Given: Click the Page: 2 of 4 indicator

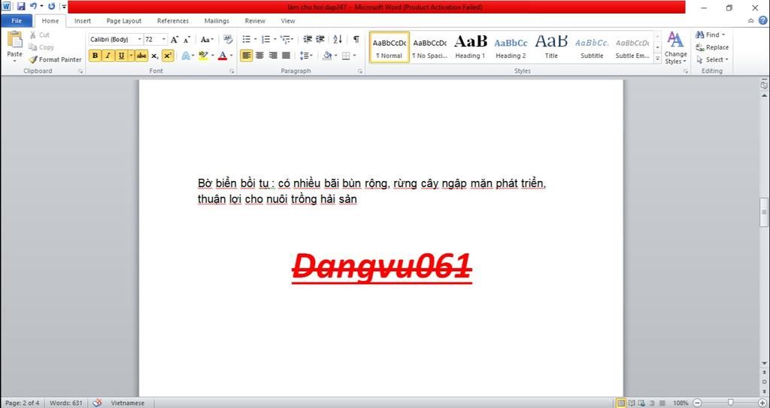Looking at the screenshot, I should click(23, 403).
